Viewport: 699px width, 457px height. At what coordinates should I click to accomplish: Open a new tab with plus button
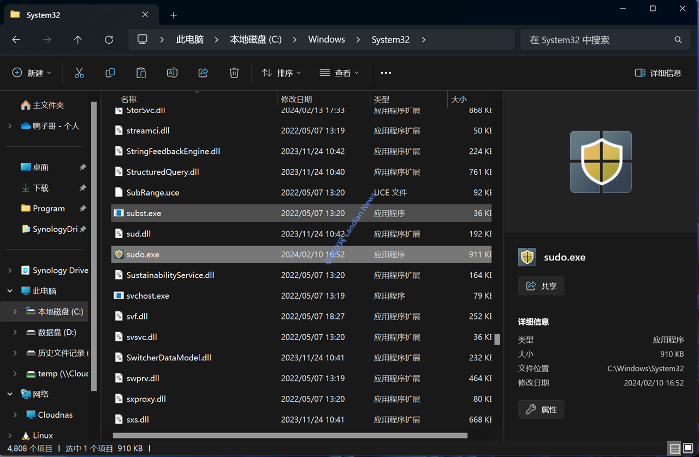(174, 15)
